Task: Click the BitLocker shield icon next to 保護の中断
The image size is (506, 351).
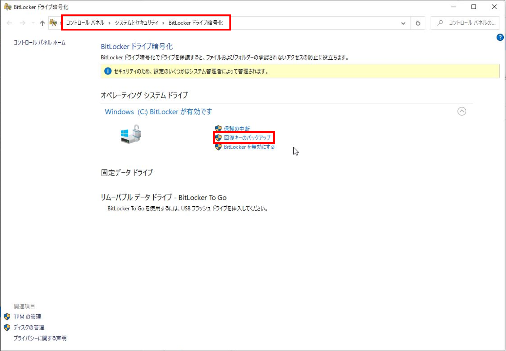Action: (x=218, y=128)
